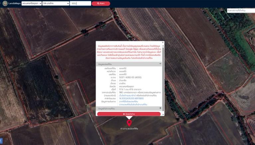This screenshot has height=145, width=255.
Task: Click the parcel coordinates link 14.313...
Action: tap(131, 98)
